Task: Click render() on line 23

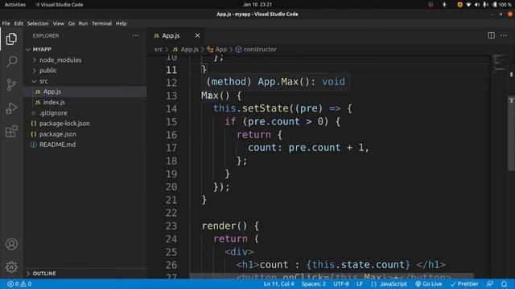Action: coord(225,226)
